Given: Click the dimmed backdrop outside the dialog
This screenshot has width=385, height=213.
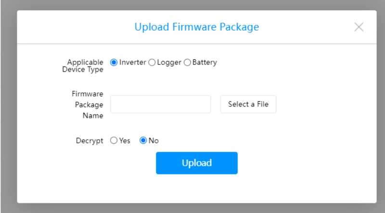Looking at the screenshot, I should (8, 106).
